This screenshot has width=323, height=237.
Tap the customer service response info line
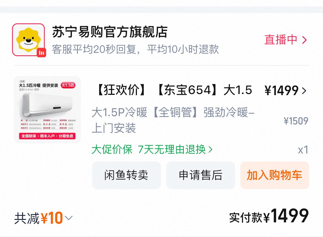135,49
